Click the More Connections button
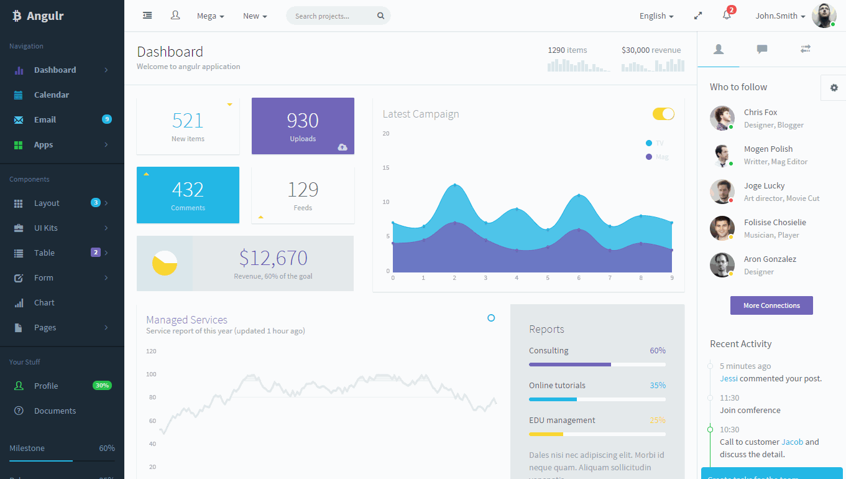The height and width of the screenshot is (479, 846). click(771, 305)
